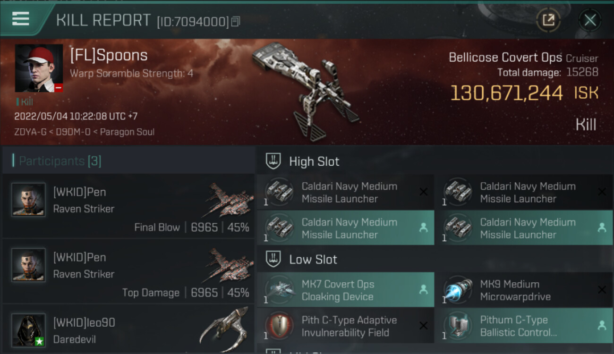Screen dimensions: 614x354
Task: Share the kill report externally
Action: pos(548,20)
